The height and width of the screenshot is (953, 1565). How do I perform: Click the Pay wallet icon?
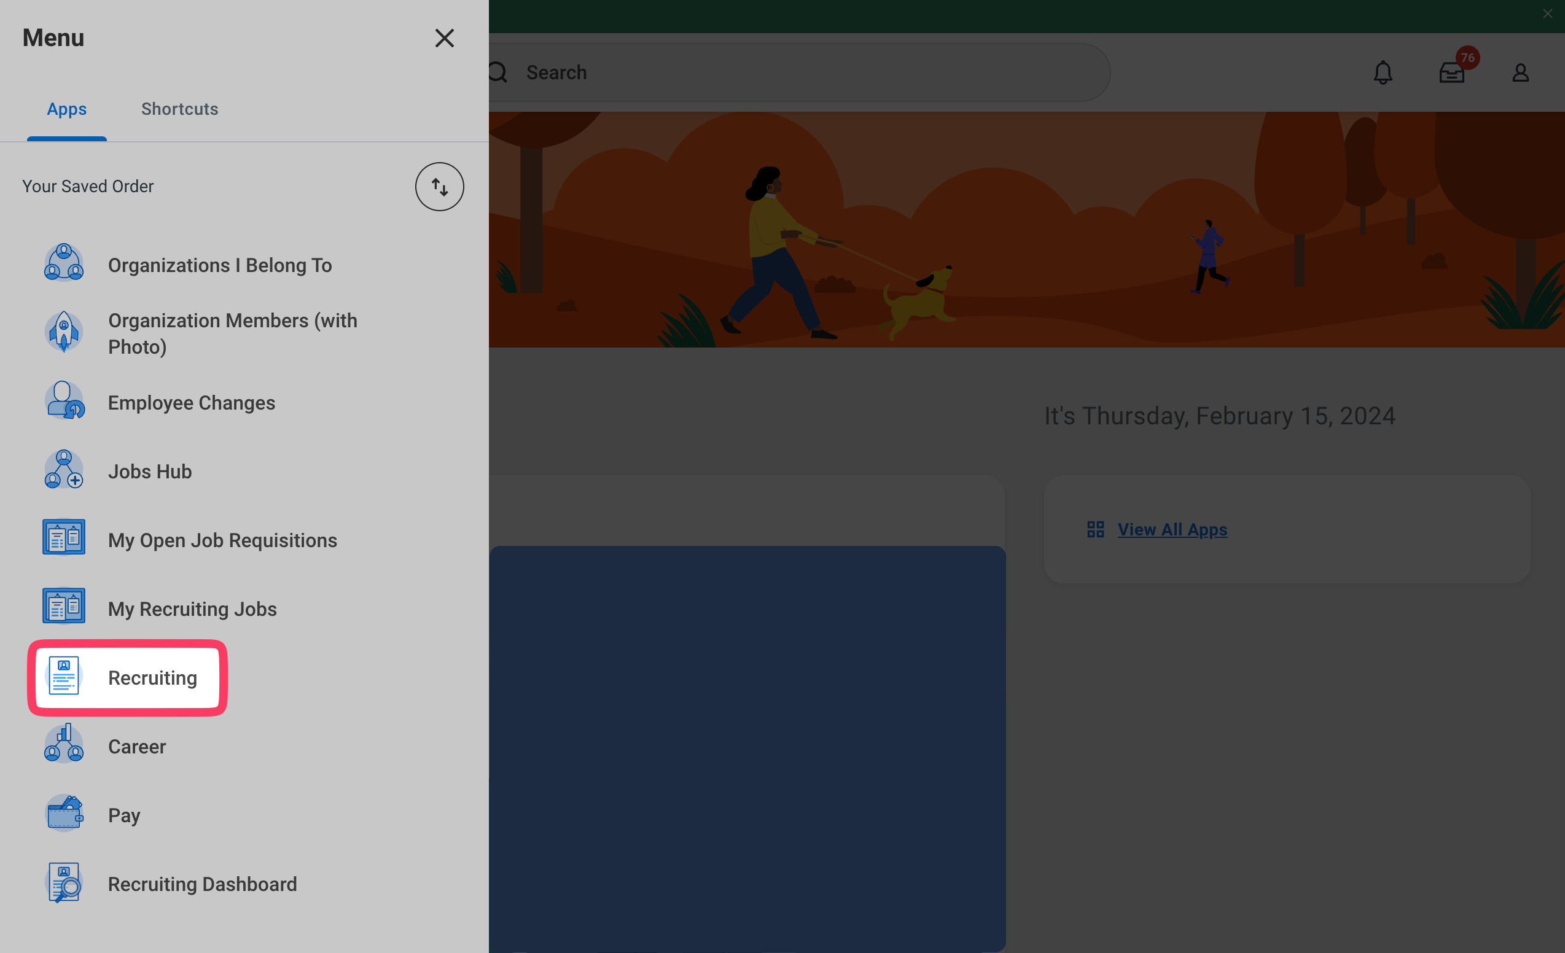[63, 814]
